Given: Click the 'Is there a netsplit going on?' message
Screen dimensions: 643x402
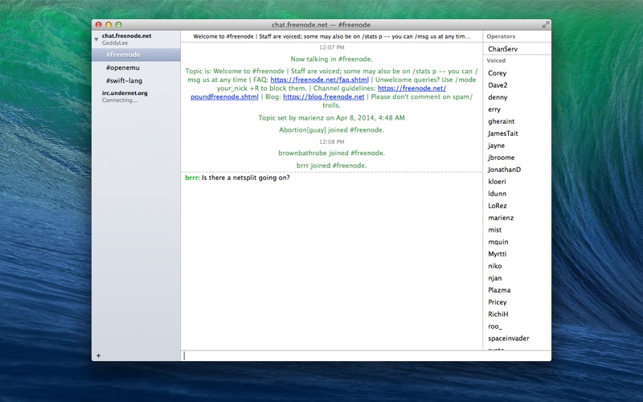Looking at the screenshot, I should [x=246, y=178].
